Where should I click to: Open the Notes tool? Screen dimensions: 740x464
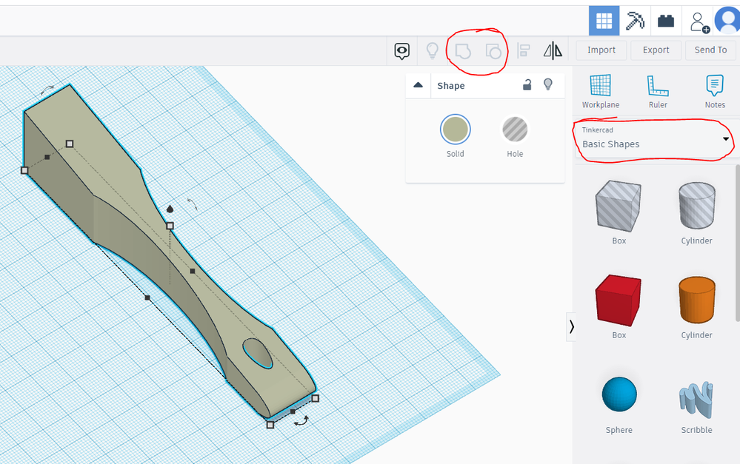coord(715,92)
